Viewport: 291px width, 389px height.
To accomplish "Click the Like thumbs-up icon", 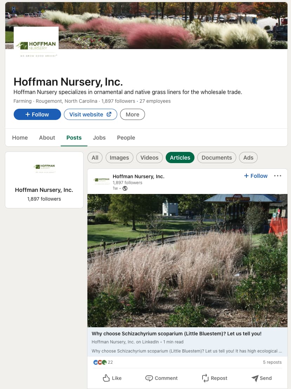I will click(106, 378).
